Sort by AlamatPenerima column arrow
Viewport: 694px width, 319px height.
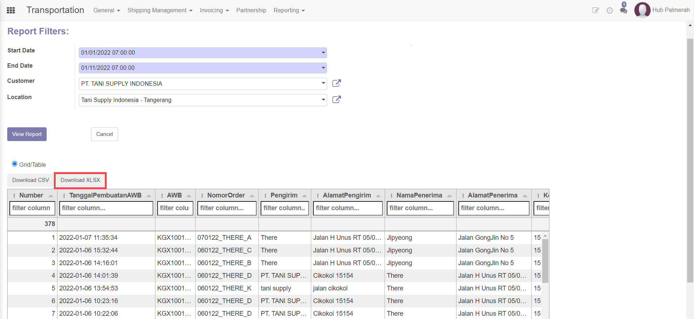click(525, 196)
